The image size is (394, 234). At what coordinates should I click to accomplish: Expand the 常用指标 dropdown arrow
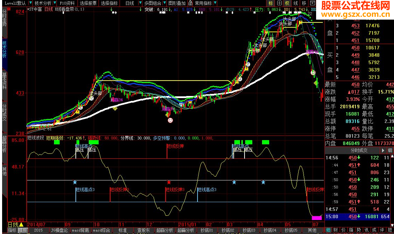215,3
